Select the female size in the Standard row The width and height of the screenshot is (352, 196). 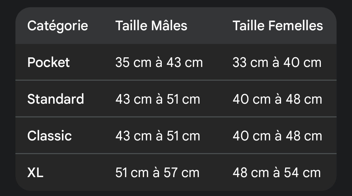point(277,99)
